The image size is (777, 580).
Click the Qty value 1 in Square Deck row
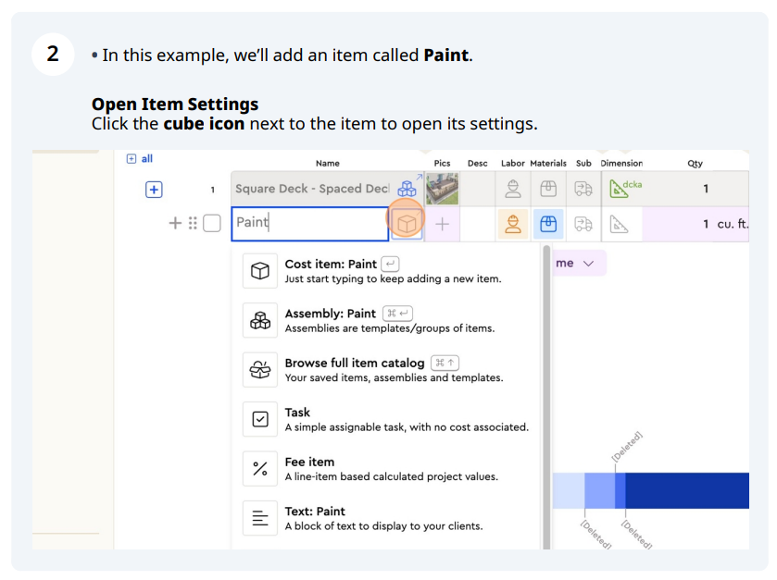706,189
